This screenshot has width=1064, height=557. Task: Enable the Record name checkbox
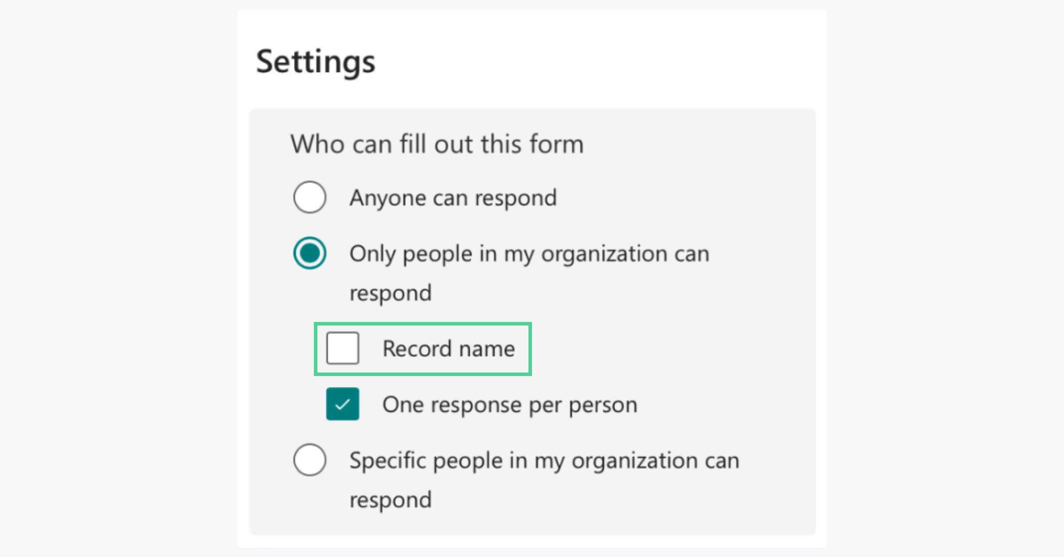[342, 348]
